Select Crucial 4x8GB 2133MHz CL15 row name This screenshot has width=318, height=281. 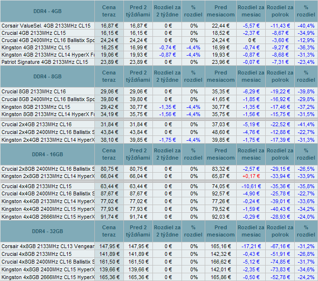tap(36, 254)
